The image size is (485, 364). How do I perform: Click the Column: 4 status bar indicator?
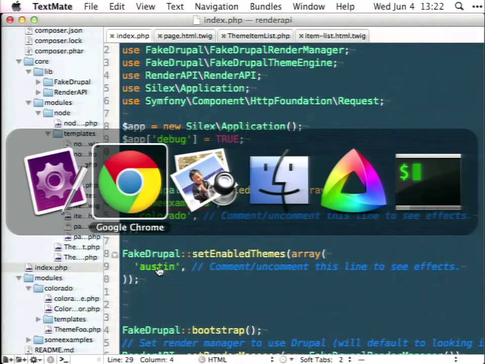point(157,359)
